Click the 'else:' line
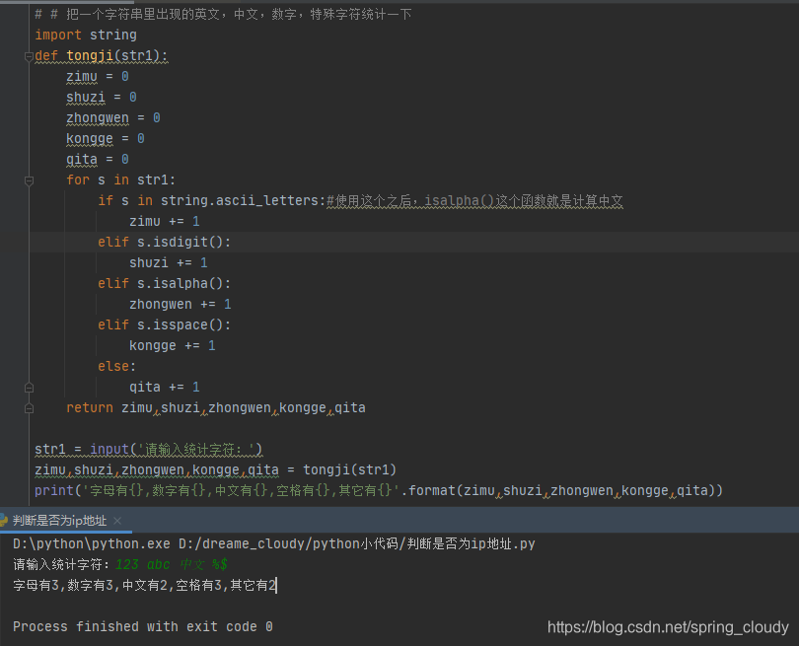 (x=116, y=366)
